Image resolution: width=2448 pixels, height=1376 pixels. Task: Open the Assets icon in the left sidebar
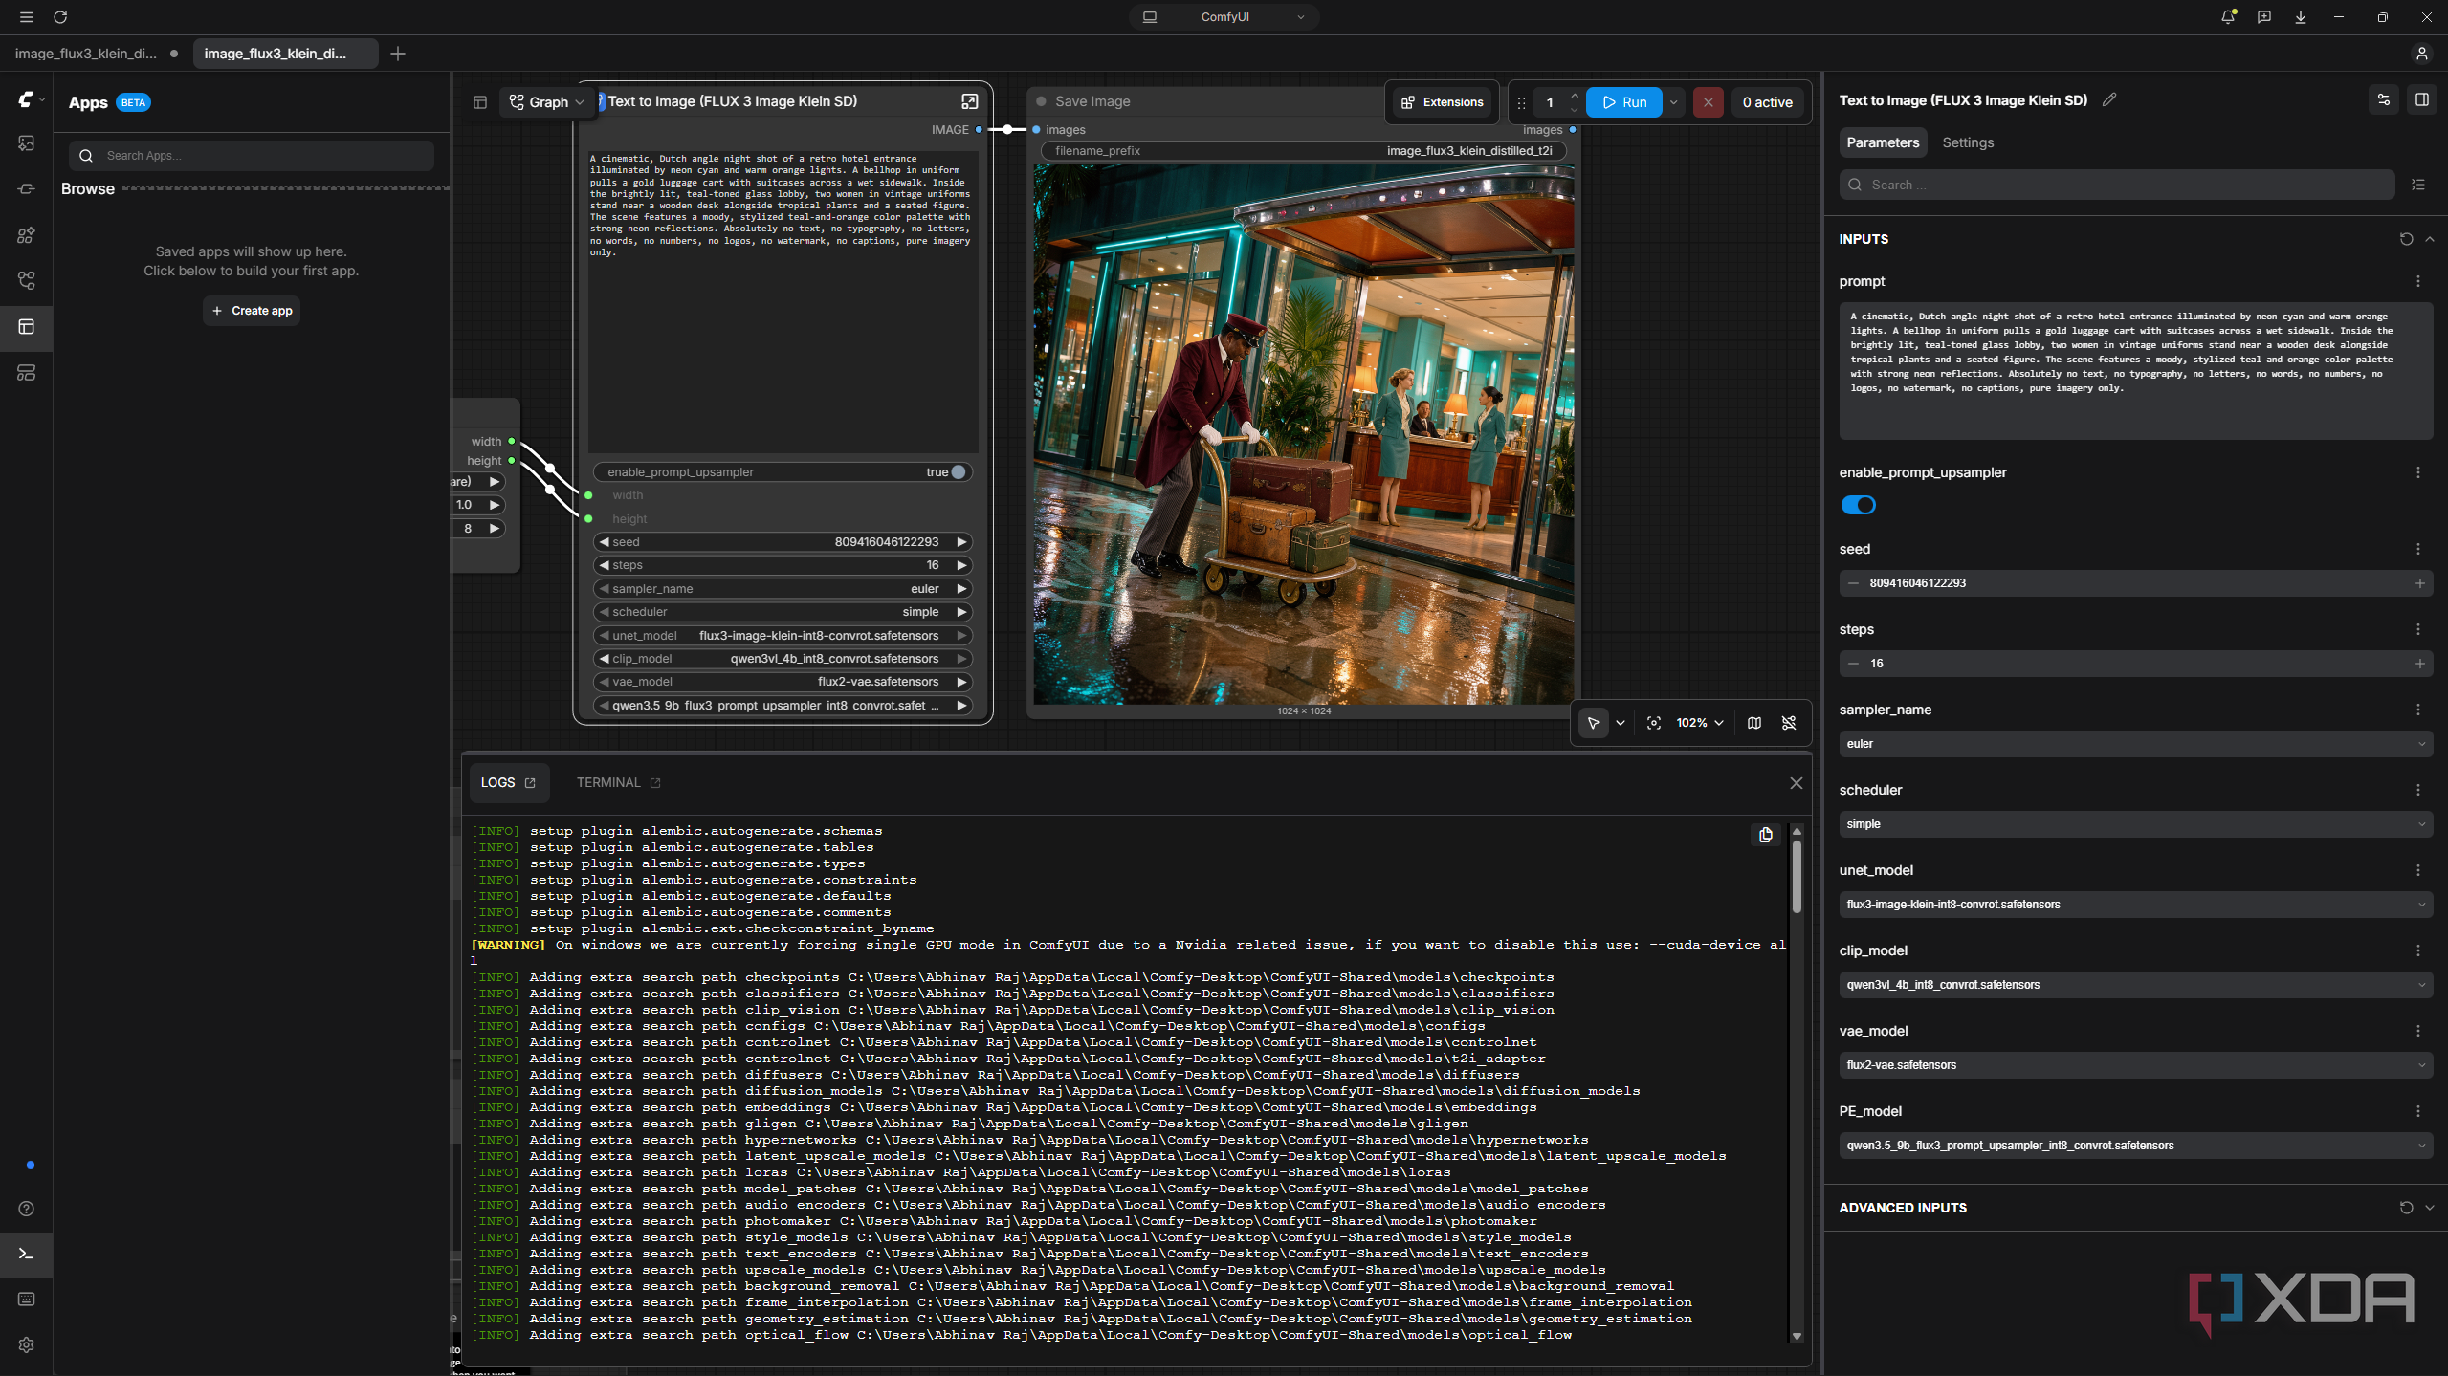click(26, 143)
